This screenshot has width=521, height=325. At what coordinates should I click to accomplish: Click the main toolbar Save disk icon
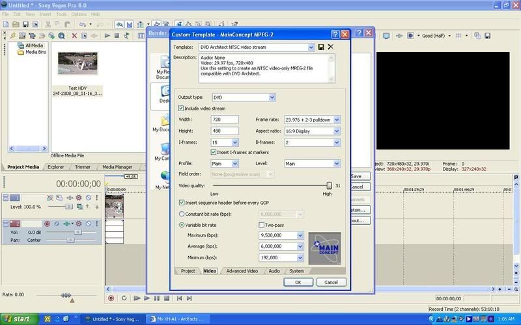coord(25,24)
